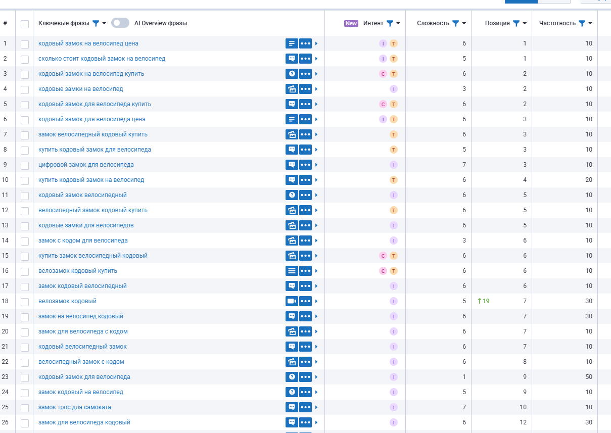
Task: Check checkbox for 'кодовый замок для велосипеда' row 23
Action: 25,377
